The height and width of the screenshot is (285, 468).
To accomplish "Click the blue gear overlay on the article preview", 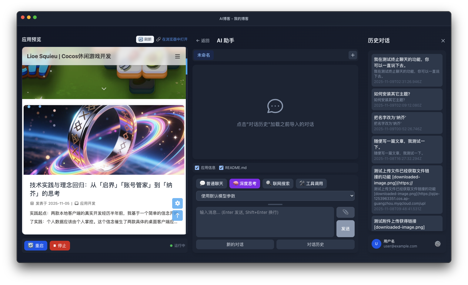I will tap(177, 203).
